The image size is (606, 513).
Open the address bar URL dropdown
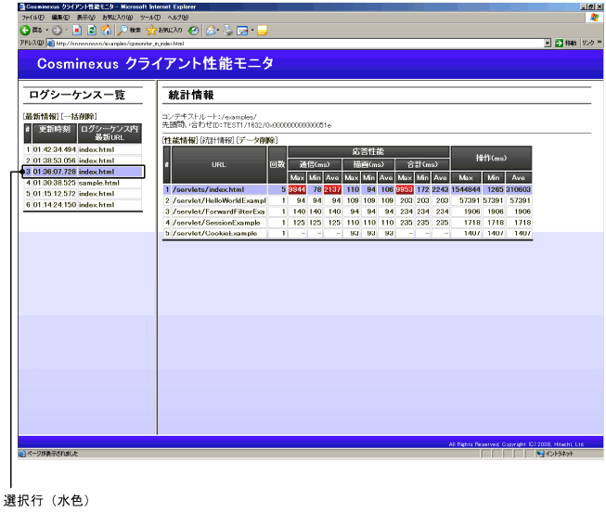[548, 43]
